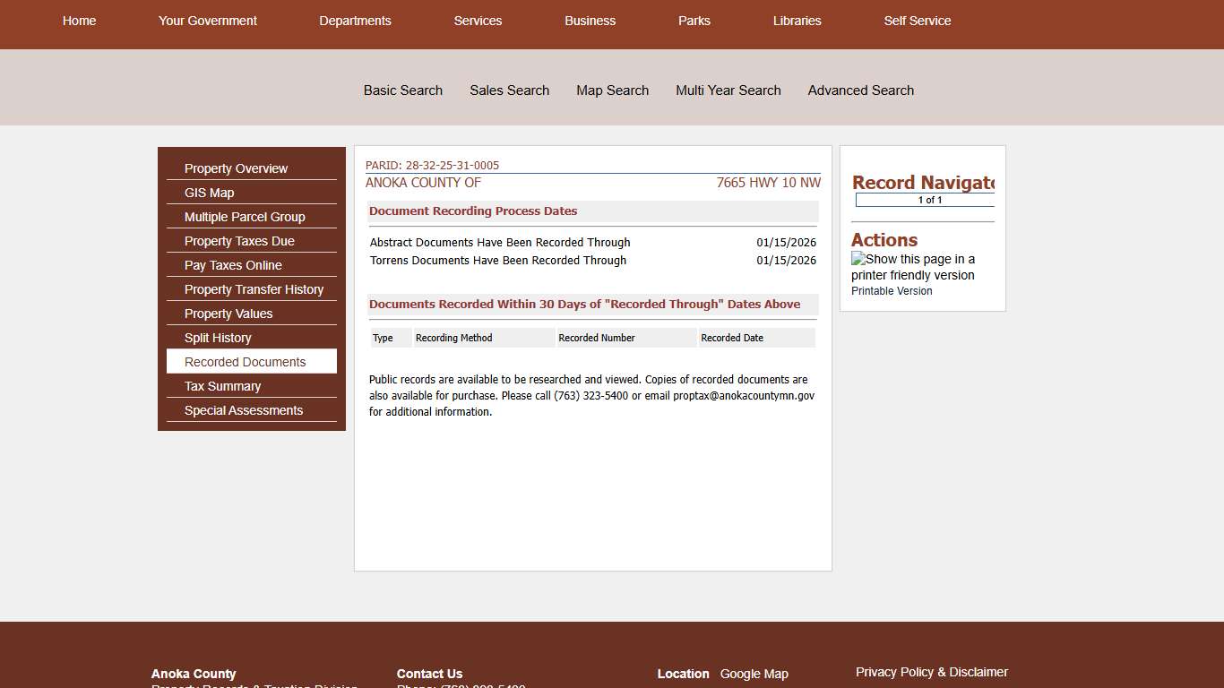Viewport: 1224px width, 688px height.
Task: Select GIS Map sidebar item
Action: tap(209, 193)
